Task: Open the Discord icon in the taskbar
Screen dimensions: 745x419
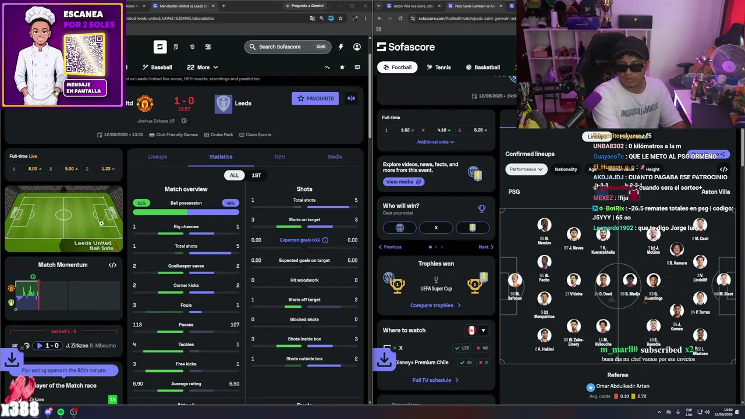Action: pyautogui.click(x=48, y=412)
